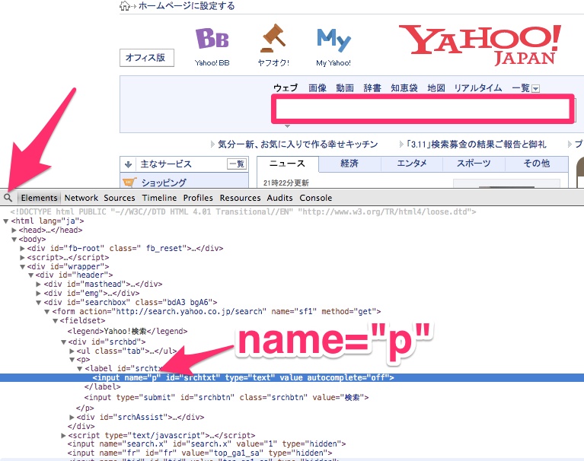This screenshot has width=584, height=461.
Task: Select the 動画 search tab
Action: coord(345,87)
